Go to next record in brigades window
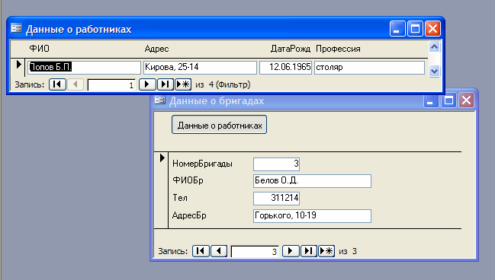The width and height of the screenshot is (495, 280). pos(291,251)
